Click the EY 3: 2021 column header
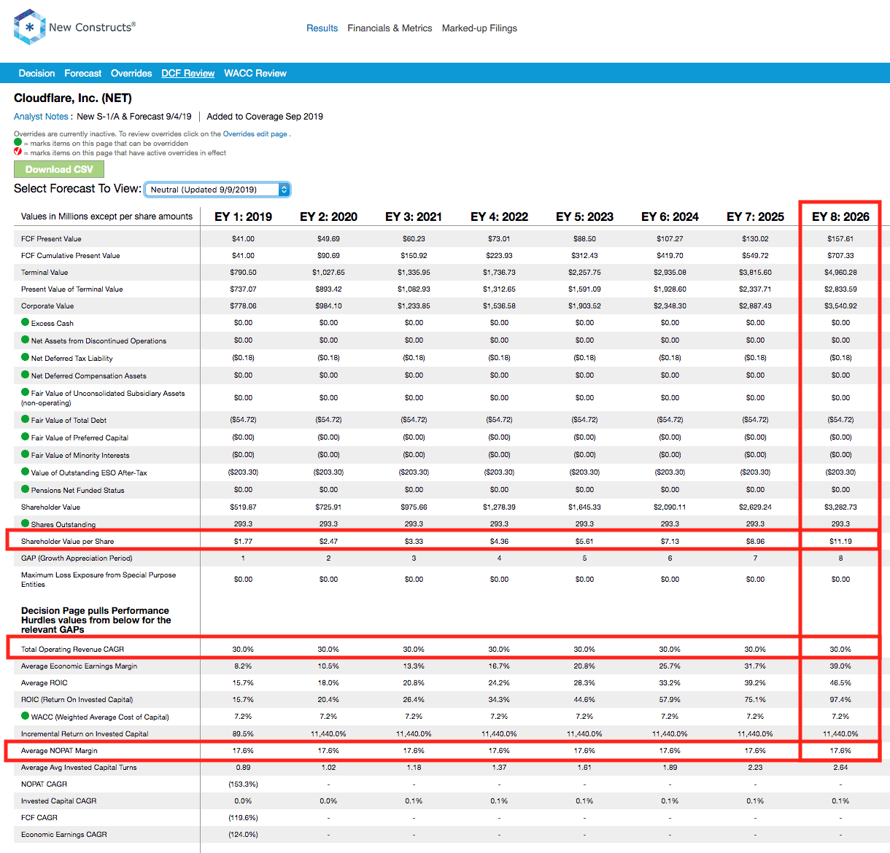Screen dimensions: 890x853 [x=414, y=217]
